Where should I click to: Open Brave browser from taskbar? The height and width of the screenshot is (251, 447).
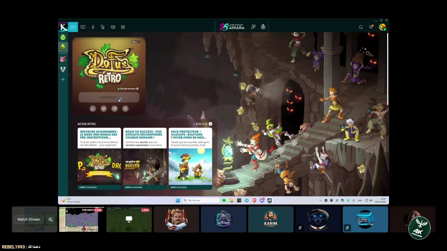(254, 200)
